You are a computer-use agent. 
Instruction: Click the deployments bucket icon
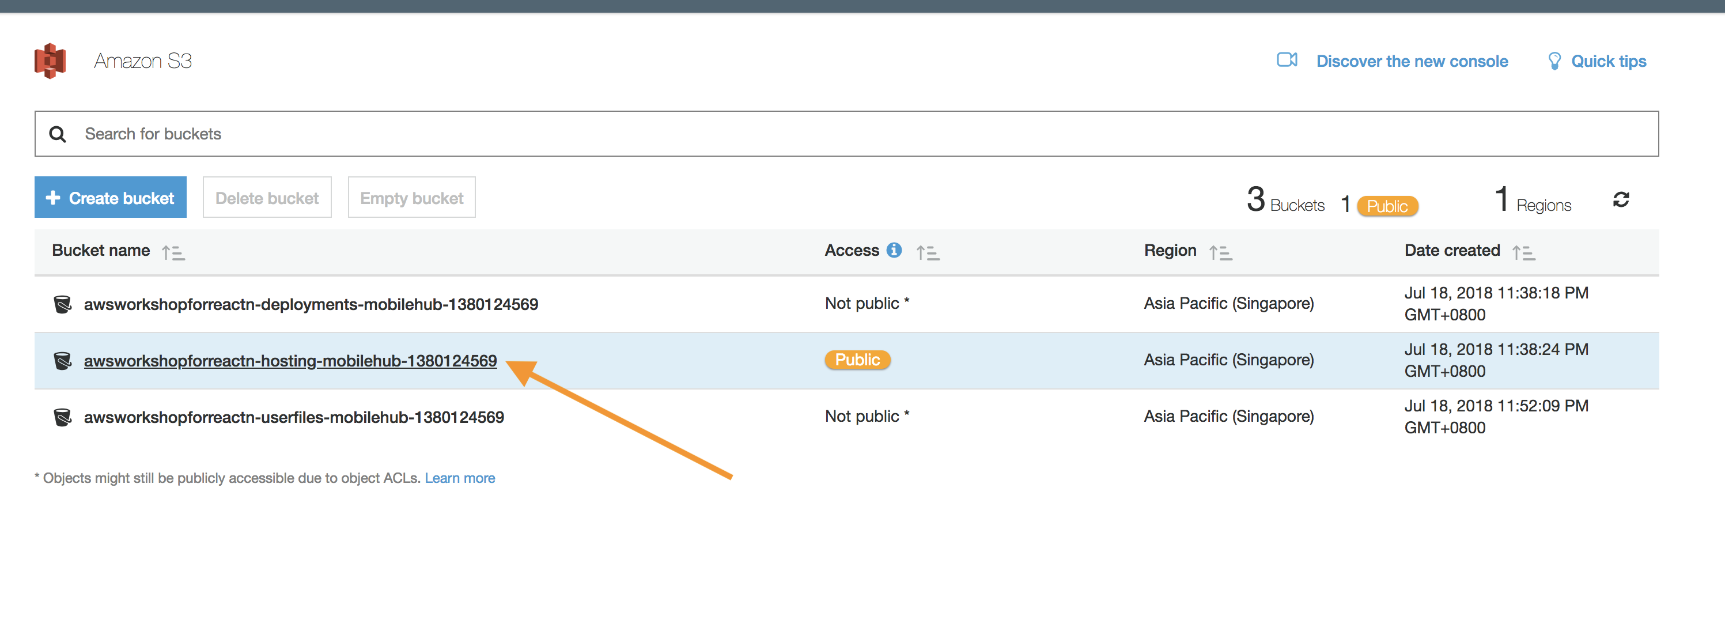(62, 304)
